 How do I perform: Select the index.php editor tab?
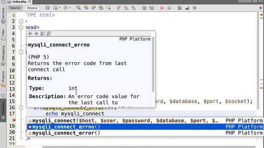(x=19, y=2)
